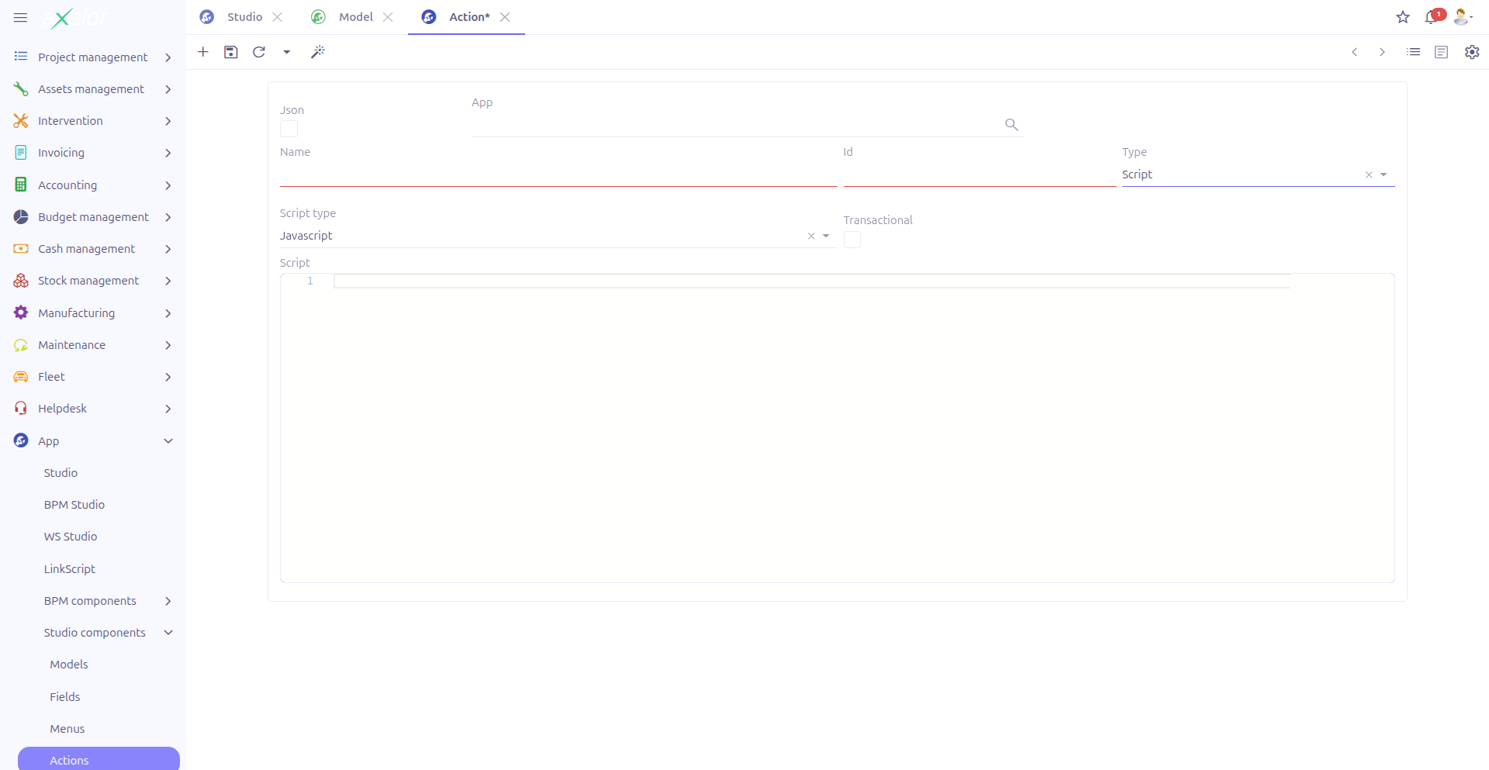This screenshot has height=770, width=1489.
Task: Open the Script type dropdown
Action: (824, 236)
